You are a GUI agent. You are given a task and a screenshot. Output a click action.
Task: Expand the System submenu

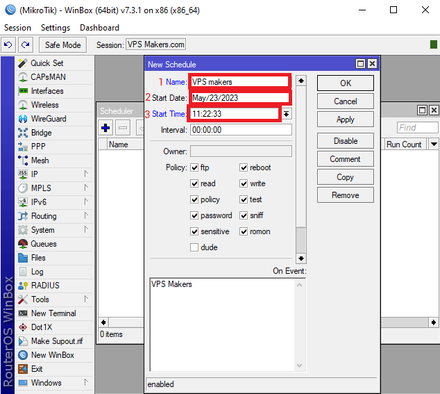[x=87, y=230]
